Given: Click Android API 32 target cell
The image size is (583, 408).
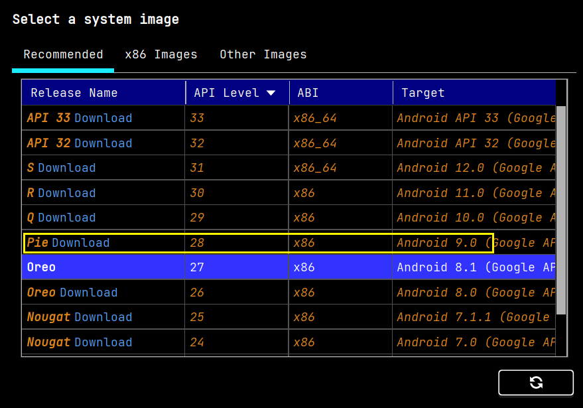Looking at the screenshot, I should 474,143.
